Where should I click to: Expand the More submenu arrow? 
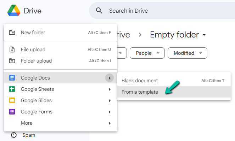click(110, 123)
